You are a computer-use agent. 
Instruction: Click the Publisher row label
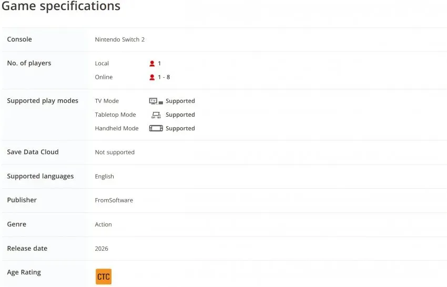pyautogui.click(x=22, y=200)
